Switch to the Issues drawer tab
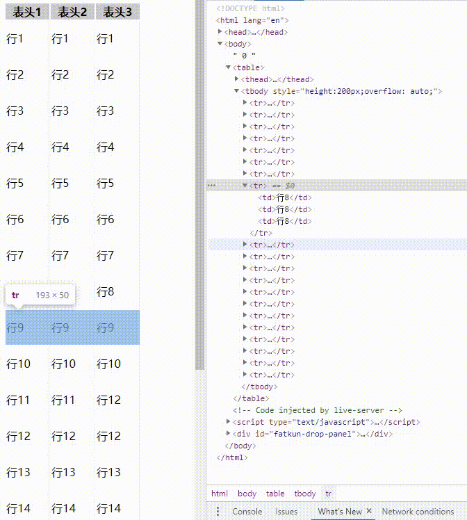Viewport: 467px width, 520px height. click(x=286, y=512)
